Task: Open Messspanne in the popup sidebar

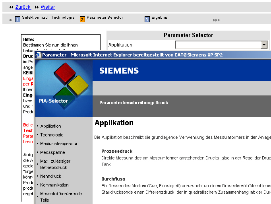Action: tap(52, 152)
